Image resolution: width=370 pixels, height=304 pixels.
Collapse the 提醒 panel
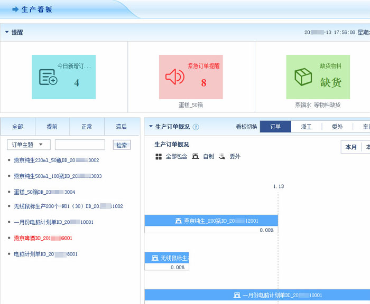coord(7,33)
